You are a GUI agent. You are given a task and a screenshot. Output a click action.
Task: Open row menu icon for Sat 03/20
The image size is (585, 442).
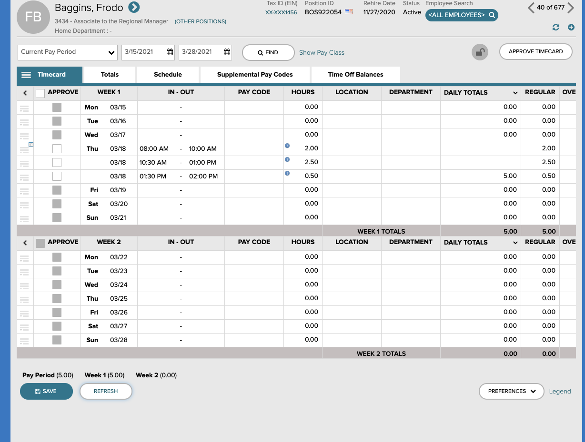click(x=24, y=205)
